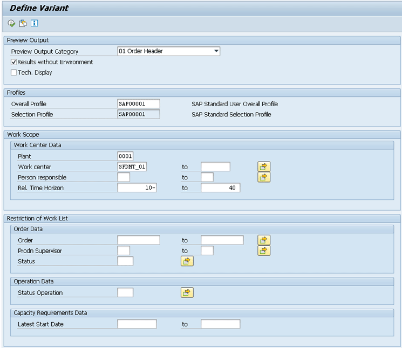Open multiple selection for Work center
This screenshot has width=402, height=348.
264,167
